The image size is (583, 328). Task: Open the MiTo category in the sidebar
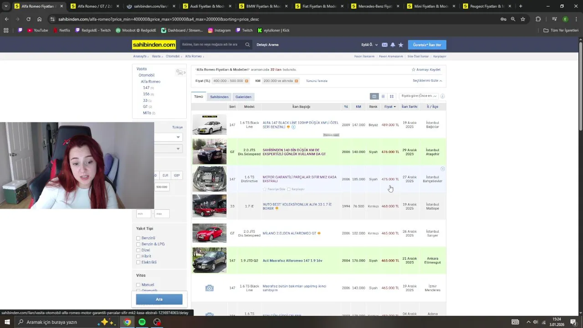click(147, 113)
